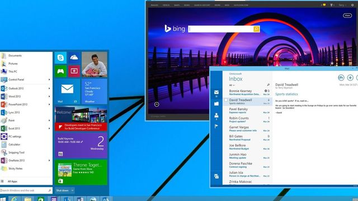
Task: Open the Skype tile in Start menu
Action: (x=60, y=58)
